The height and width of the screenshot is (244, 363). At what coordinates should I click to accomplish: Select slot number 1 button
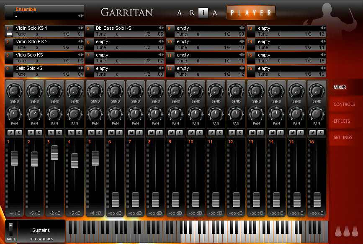(9, 31)
